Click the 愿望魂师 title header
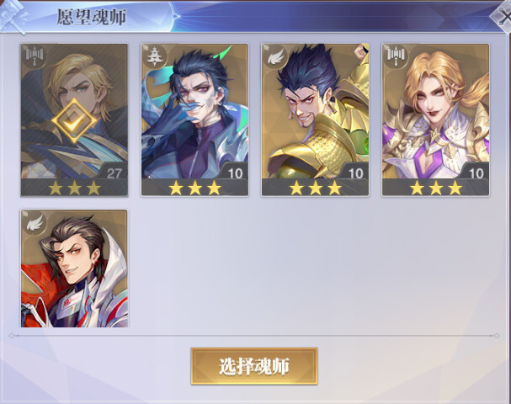This screenshot has height=404, width=511. pos(92,17)
